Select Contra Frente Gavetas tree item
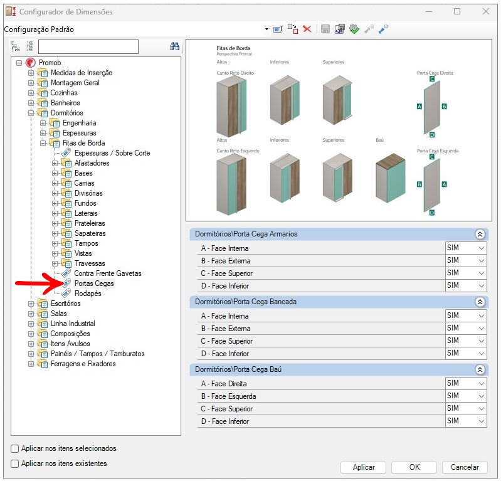 (107, 273)
